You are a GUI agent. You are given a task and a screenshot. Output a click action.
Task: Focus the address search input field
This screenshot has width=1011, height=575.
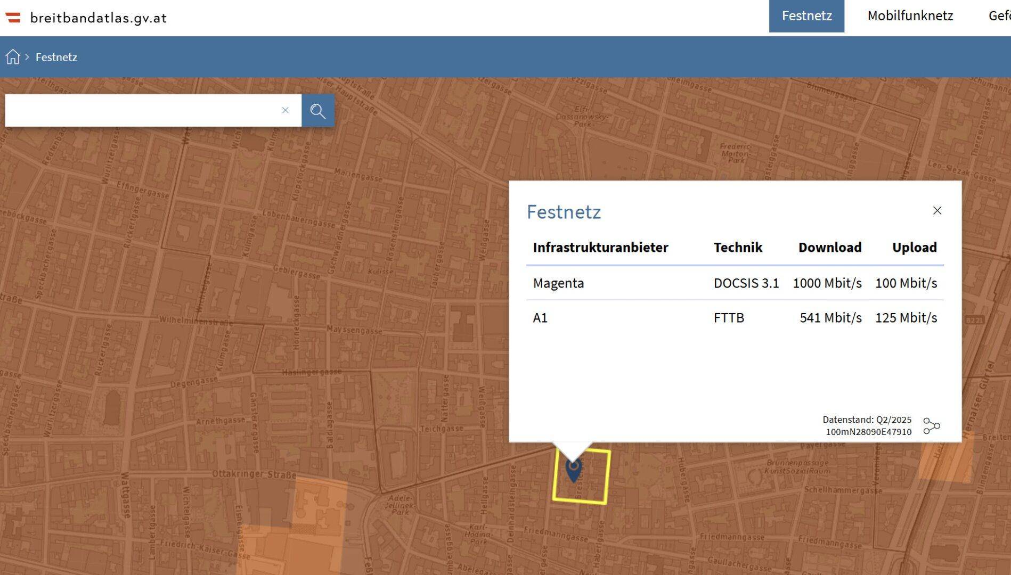click(x=141, y=111)
